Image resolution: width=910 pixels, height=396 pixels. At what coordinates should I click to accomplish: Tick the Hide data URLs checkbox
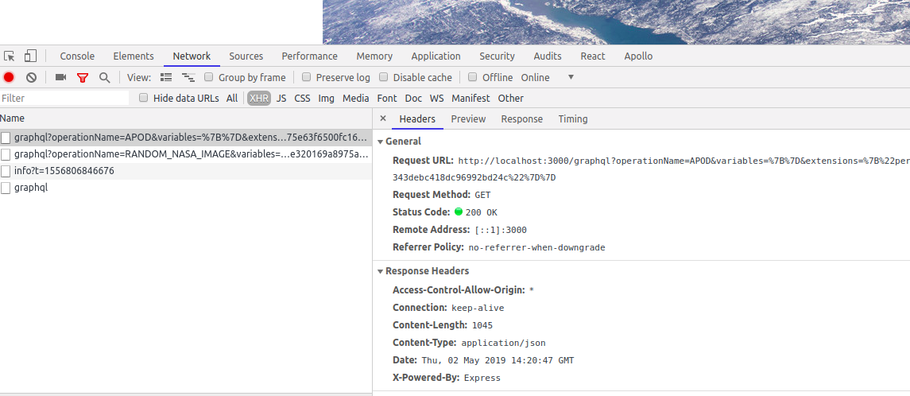[144, 98]
